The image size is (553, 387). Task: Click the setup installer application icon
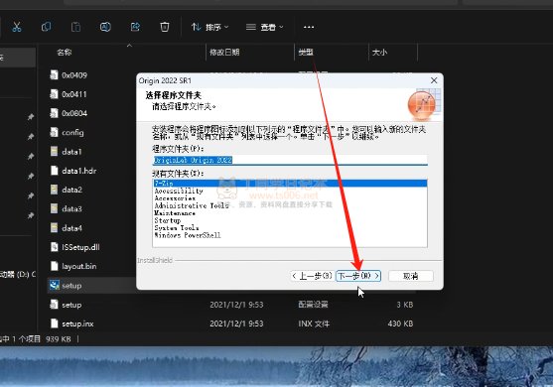tap(55, 285)
